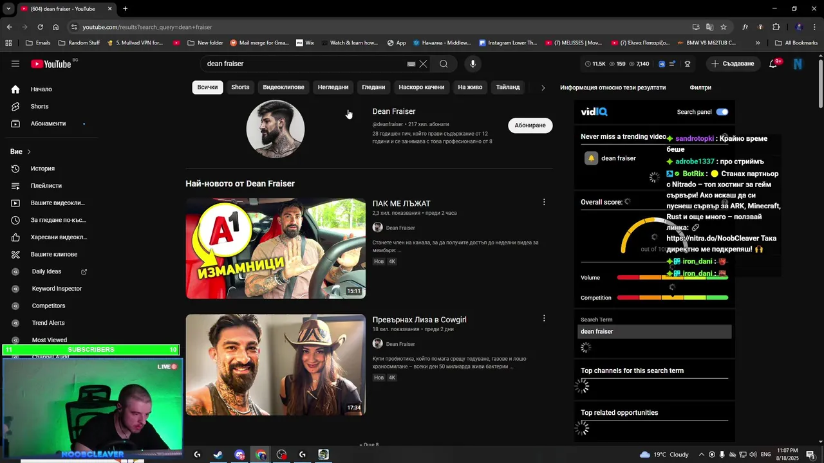Open options menu for Превърнах Лиза в Cowgirl
This screenshot has width=824, height=463.
(544, 318)
